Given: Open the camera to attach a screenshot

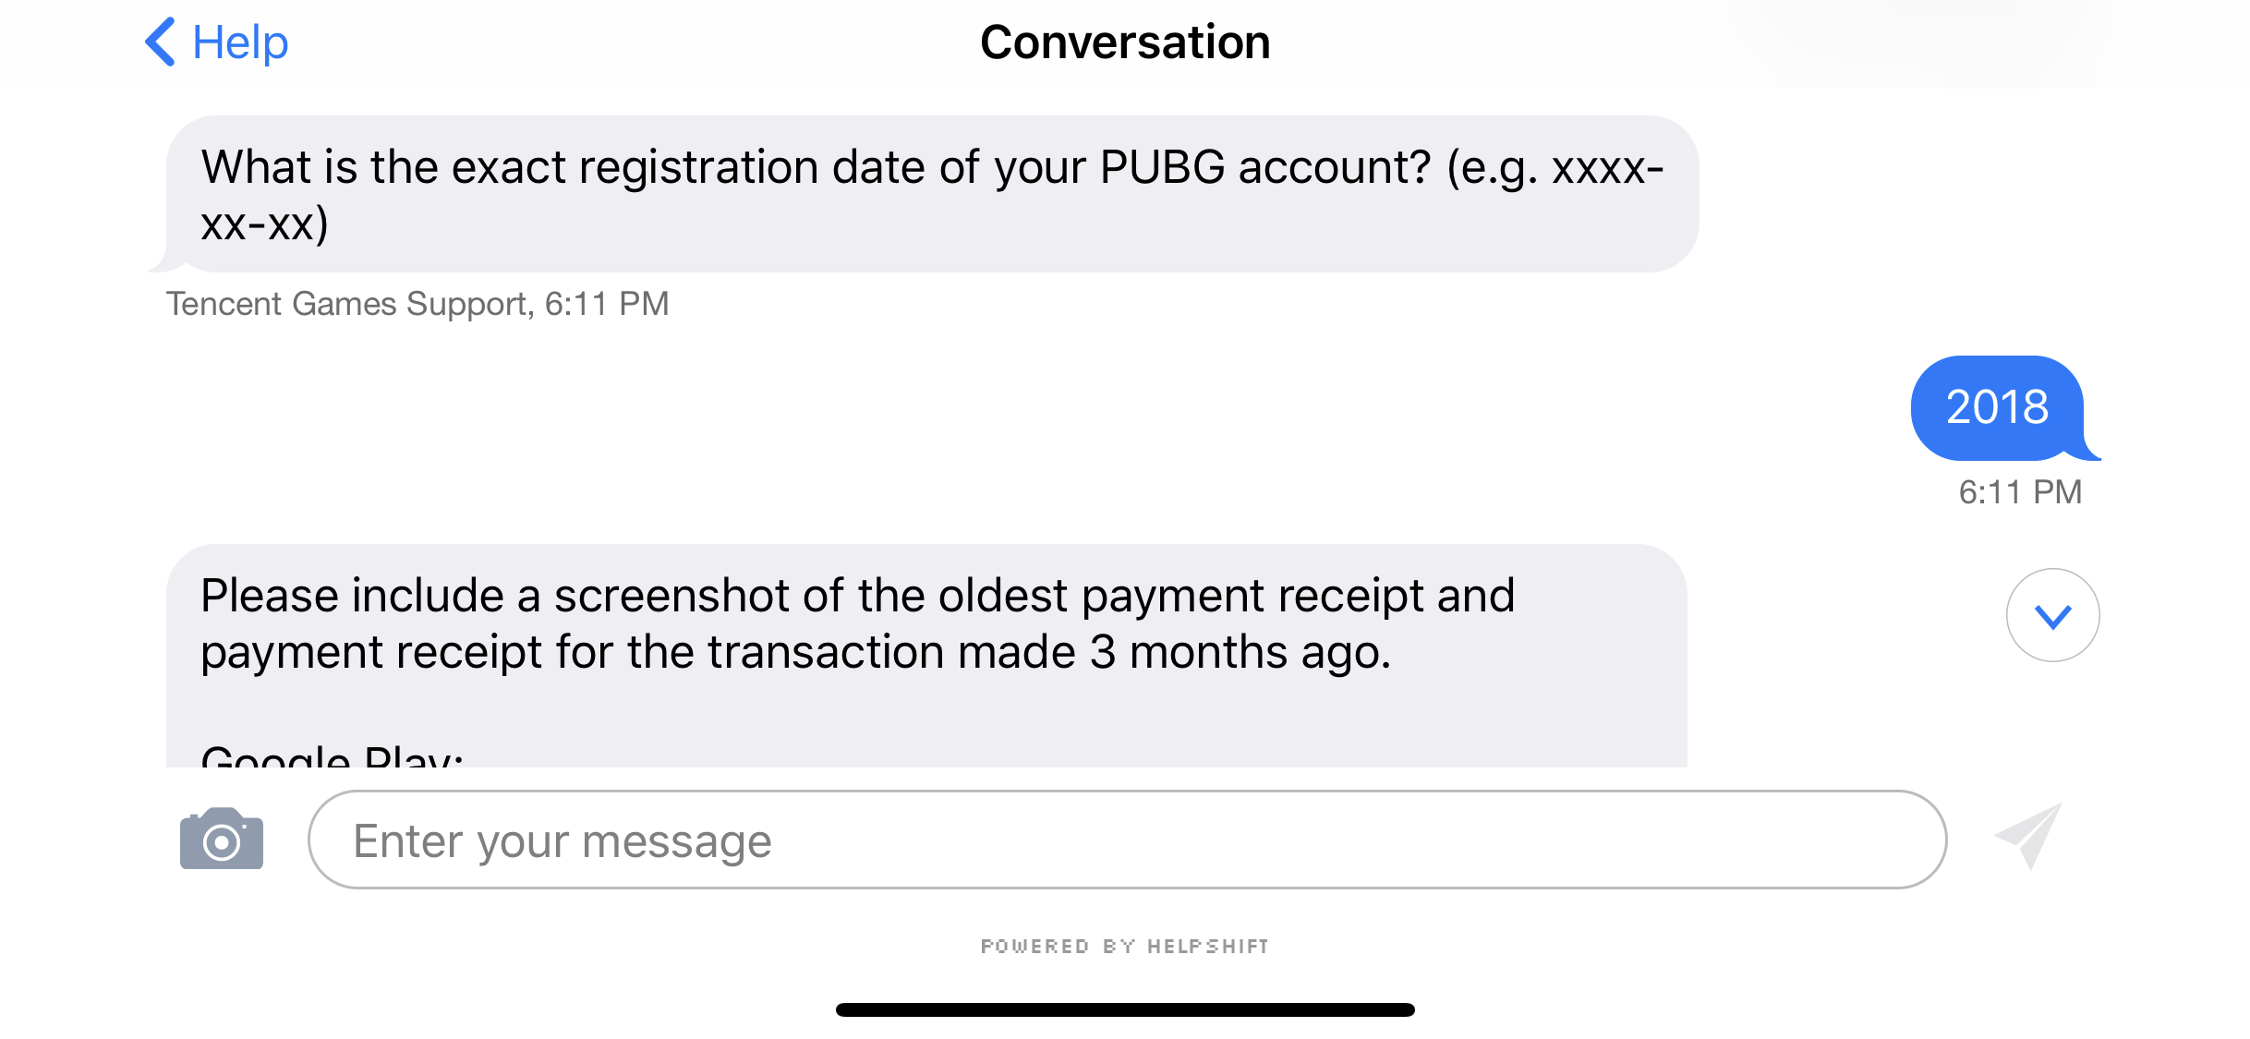Looking at the screenshot, I should 222,840.
